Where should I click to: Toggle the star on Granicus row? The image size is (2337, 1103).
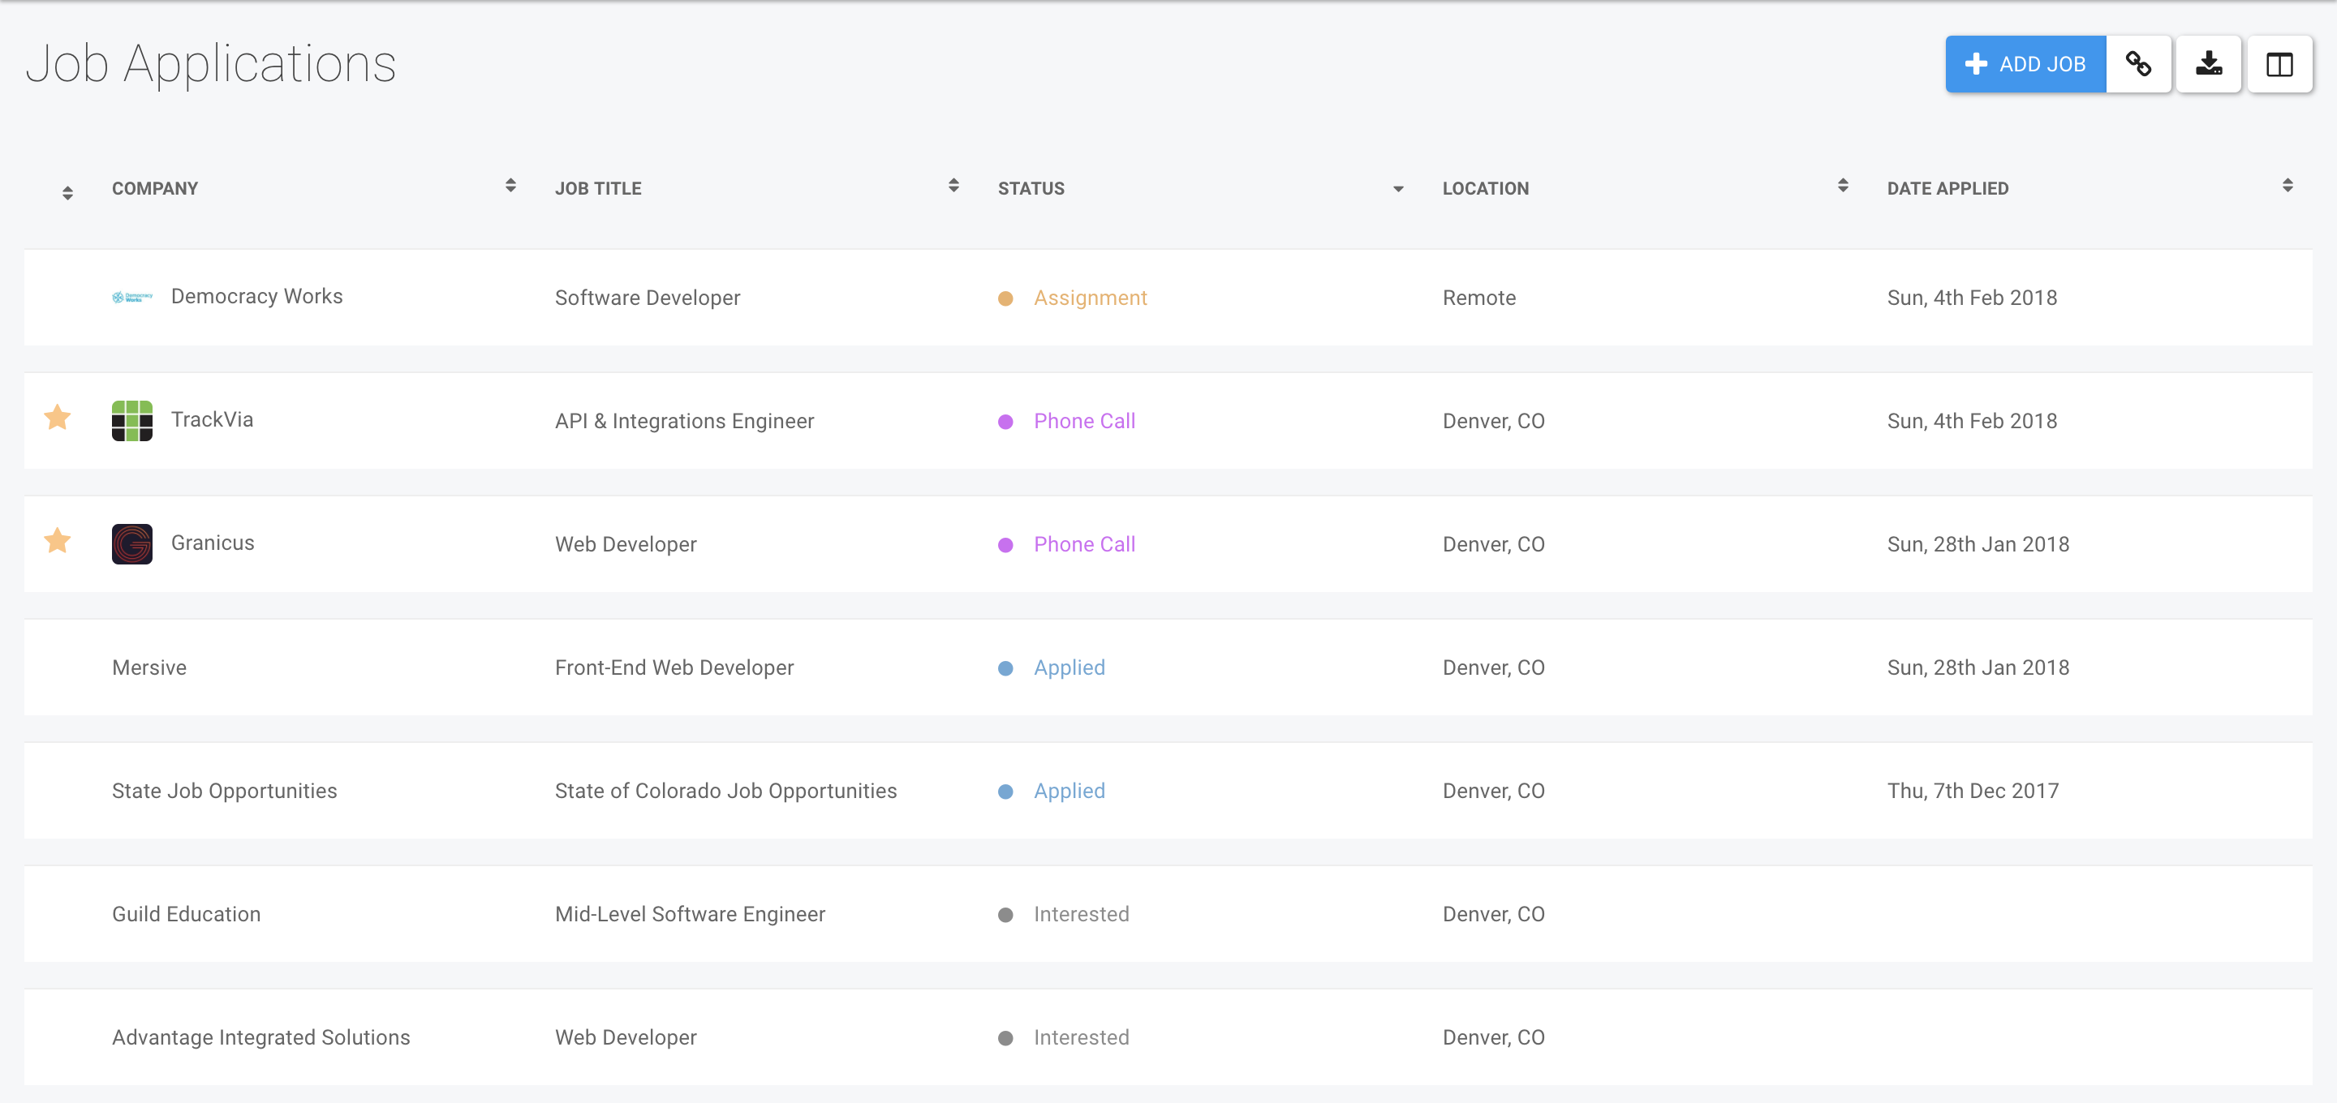pos(57,541)
